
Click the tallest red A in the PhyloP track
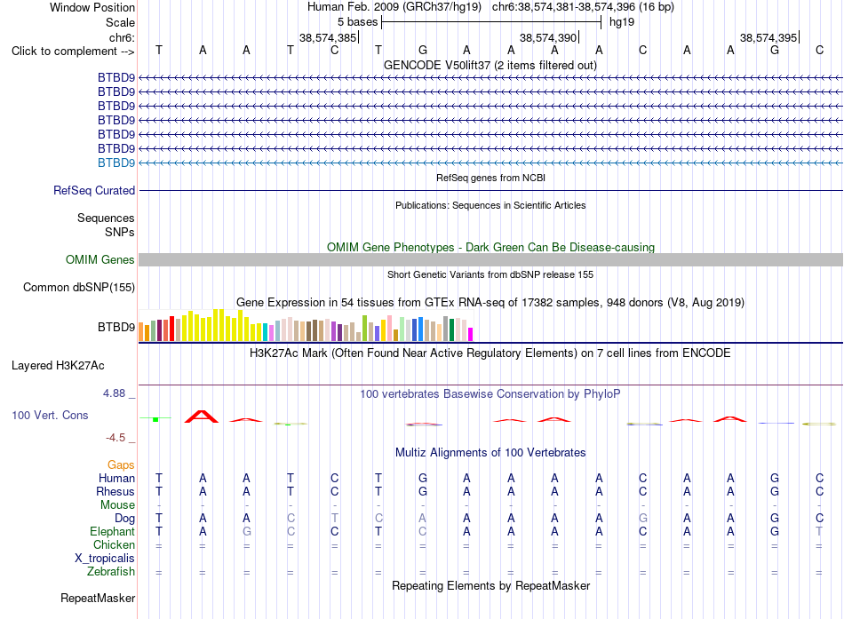point(202,417)
